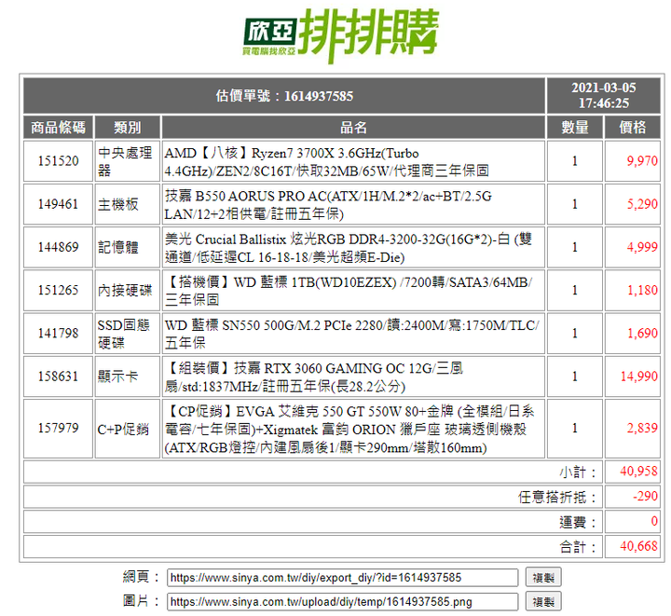Click the price 2,839
Viewport: 671px width, 616px height.
point(642,428)
